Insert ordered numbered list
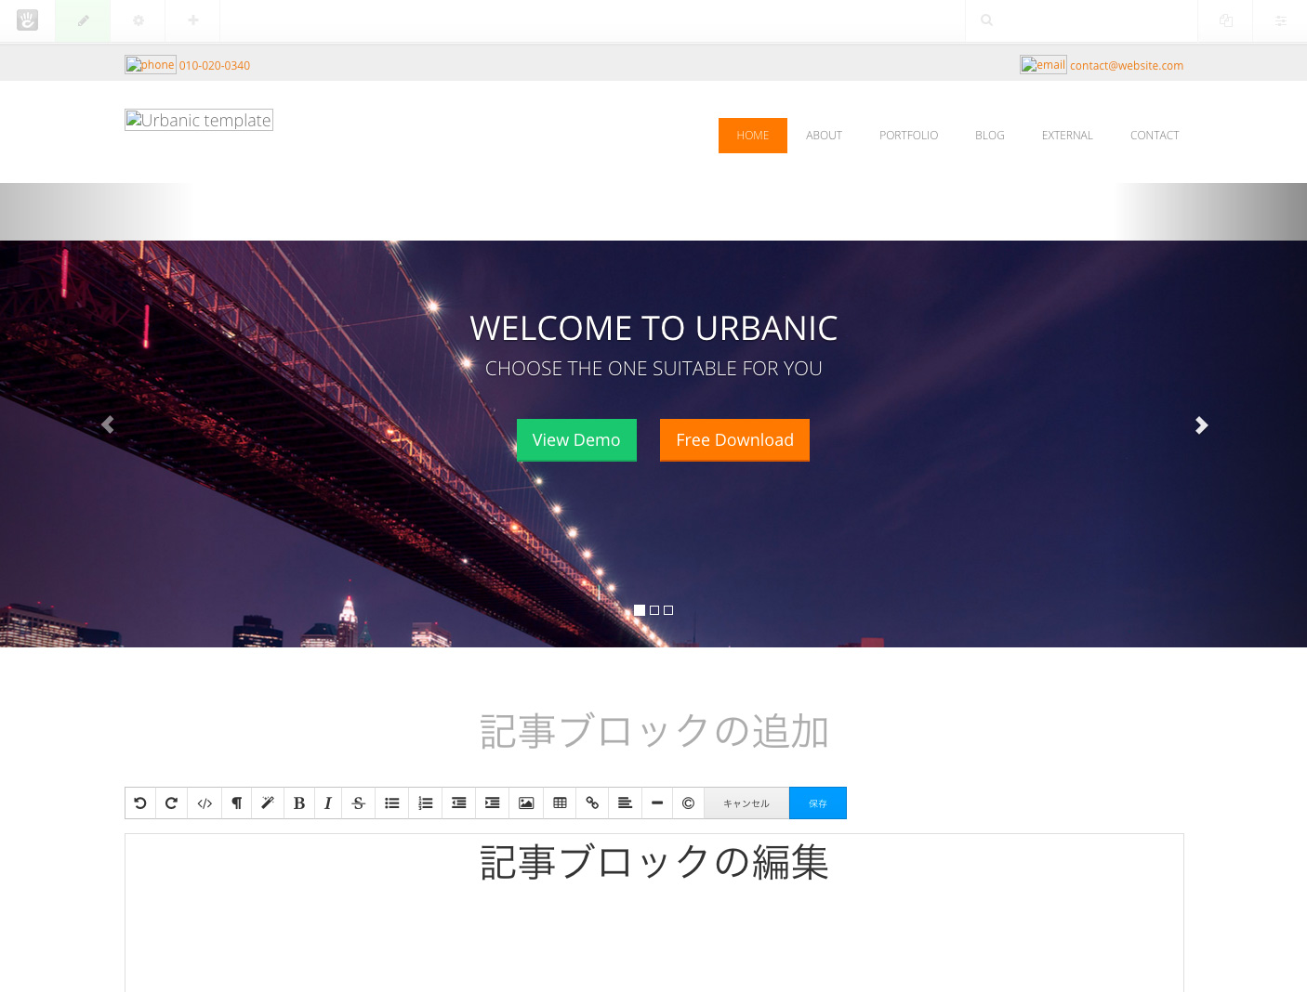The width and height of the screenshot is (1307, 992). pos(425,803)
